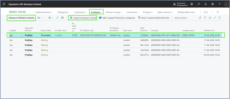Expand the Finance Setup menu

(x=114, y=12)
